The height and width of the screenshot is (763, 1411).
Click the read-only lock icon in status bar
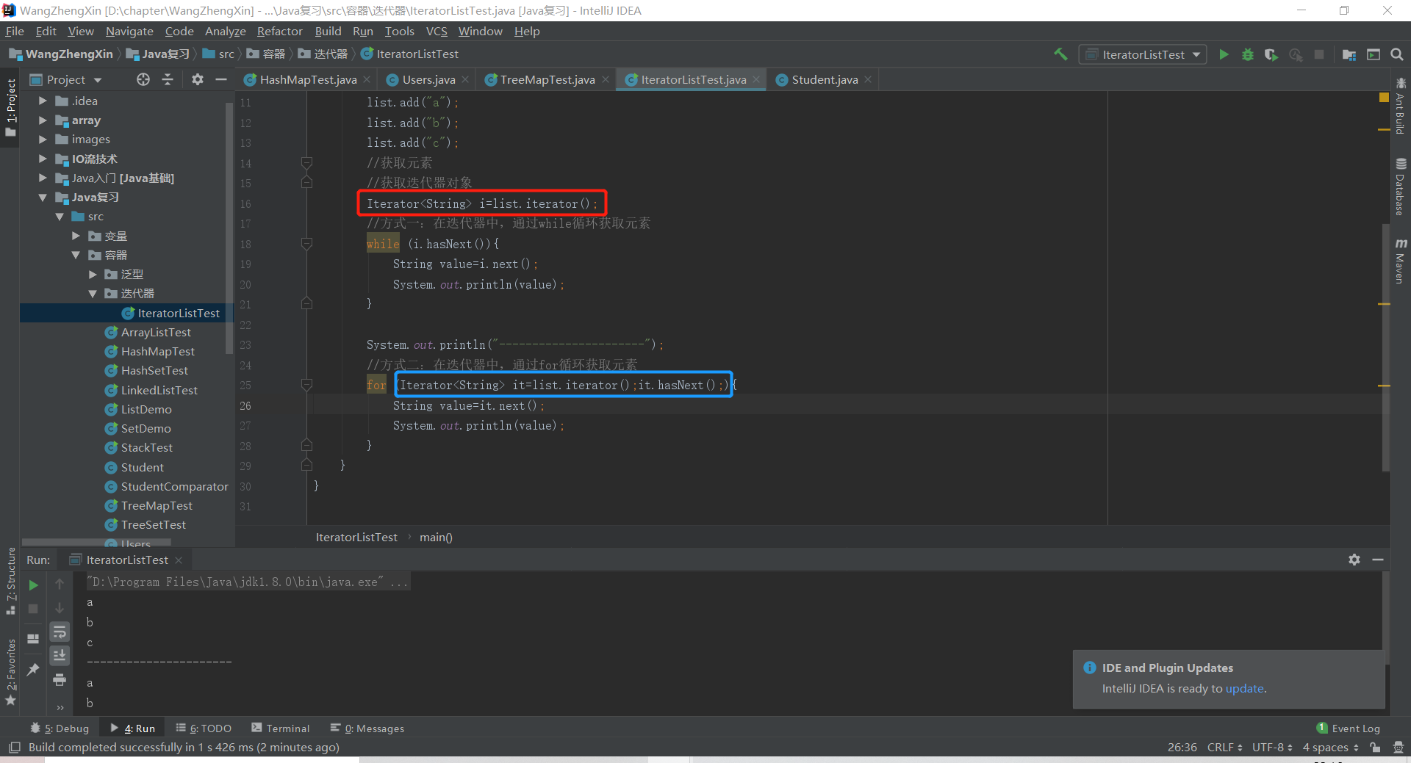point(1375,748)
